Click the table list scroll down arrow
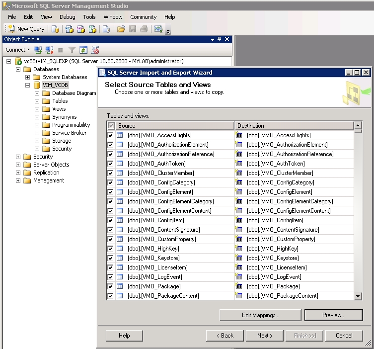374x349 pixels. 358,296
